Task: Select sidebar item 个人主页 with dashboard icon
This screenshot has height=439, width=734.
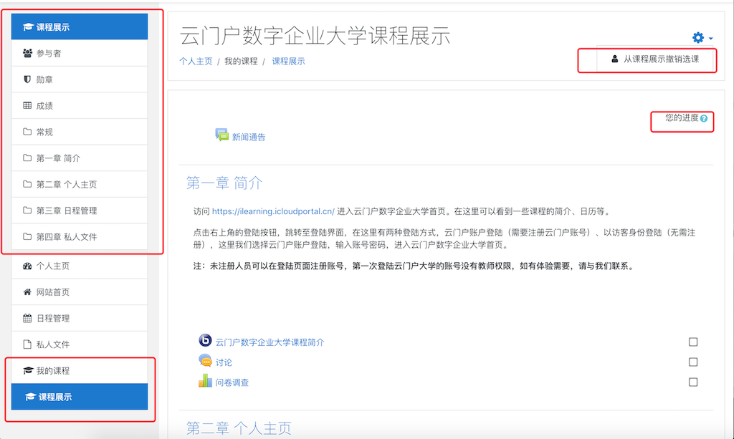Action: [80, 266]
